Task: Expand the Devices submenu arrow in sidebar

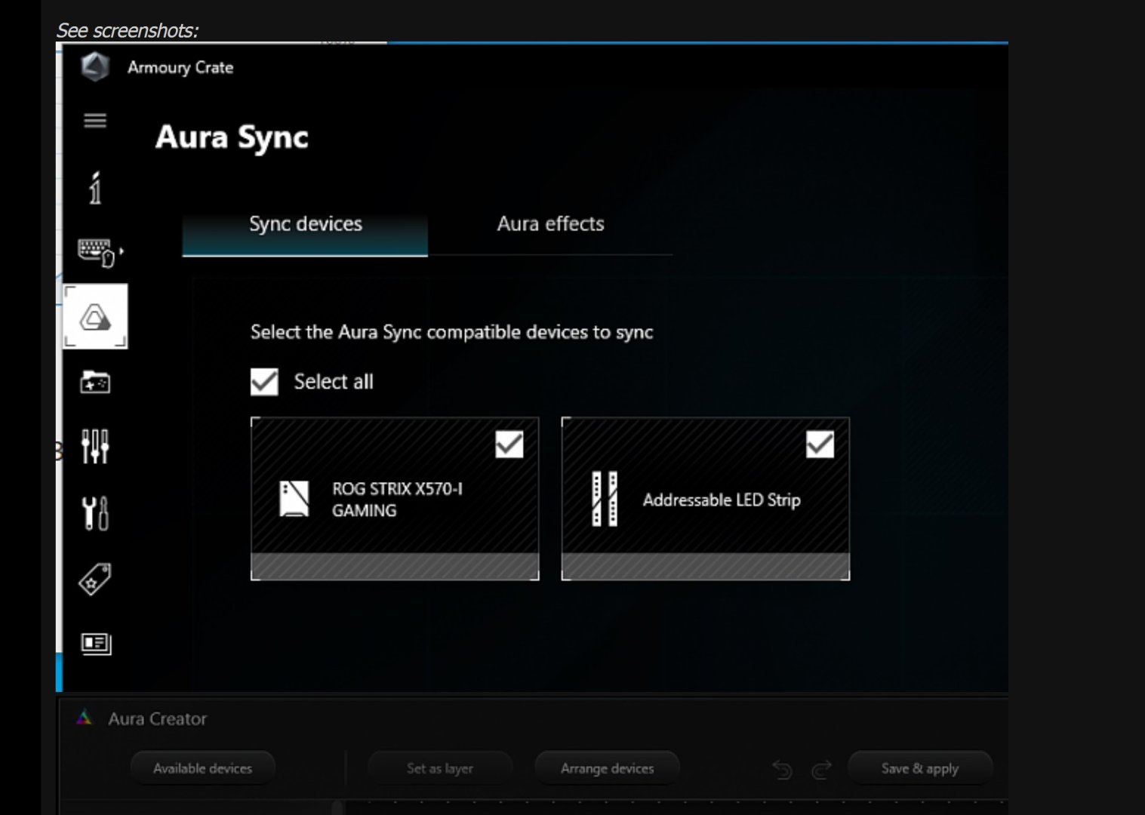Action: coord(122,251)
